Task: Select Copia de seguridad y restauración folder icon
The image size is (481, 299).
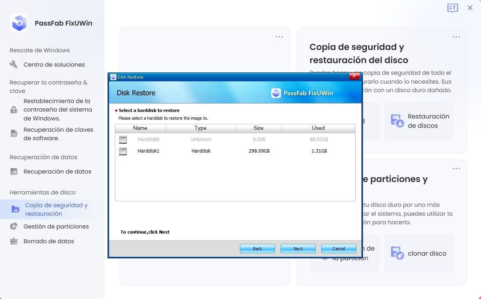Action: click(14, 209)
